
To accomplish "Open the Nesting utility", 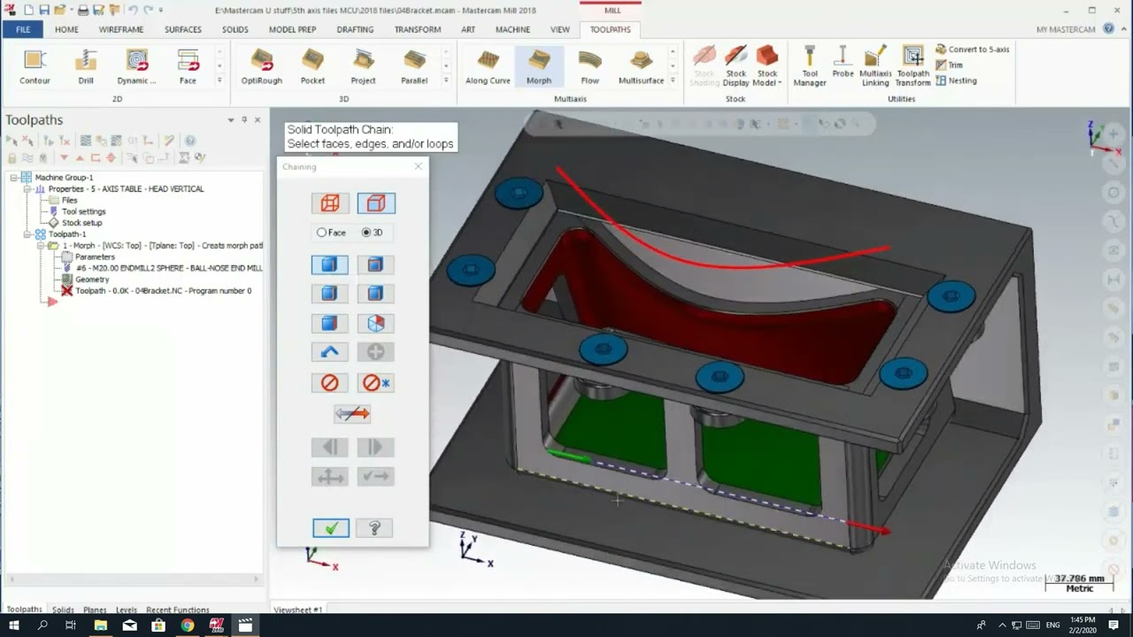I will point(956,81).
